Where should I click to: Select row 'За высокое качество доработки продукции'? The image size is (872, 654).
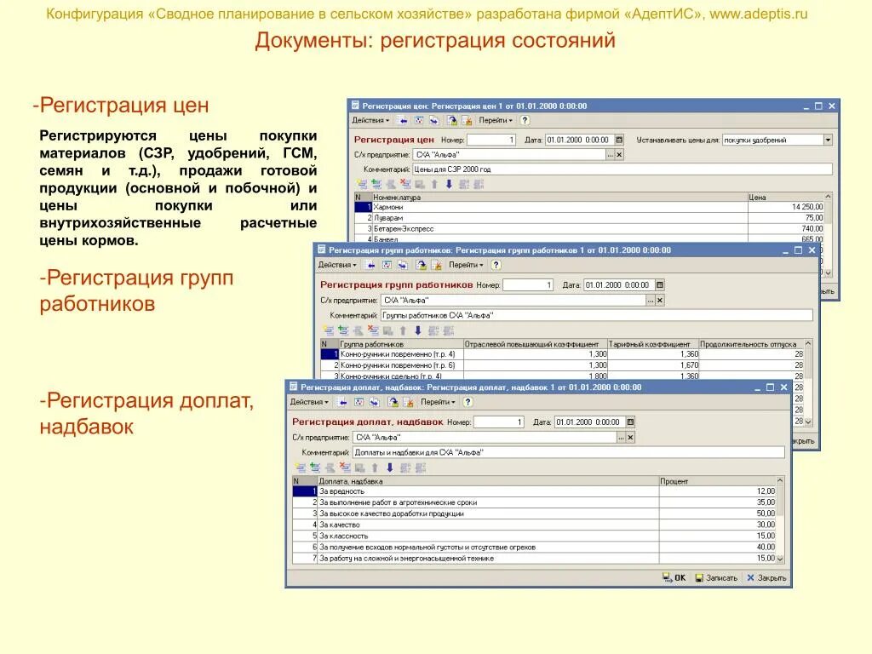pyautogui.click(x=534, y=513)
